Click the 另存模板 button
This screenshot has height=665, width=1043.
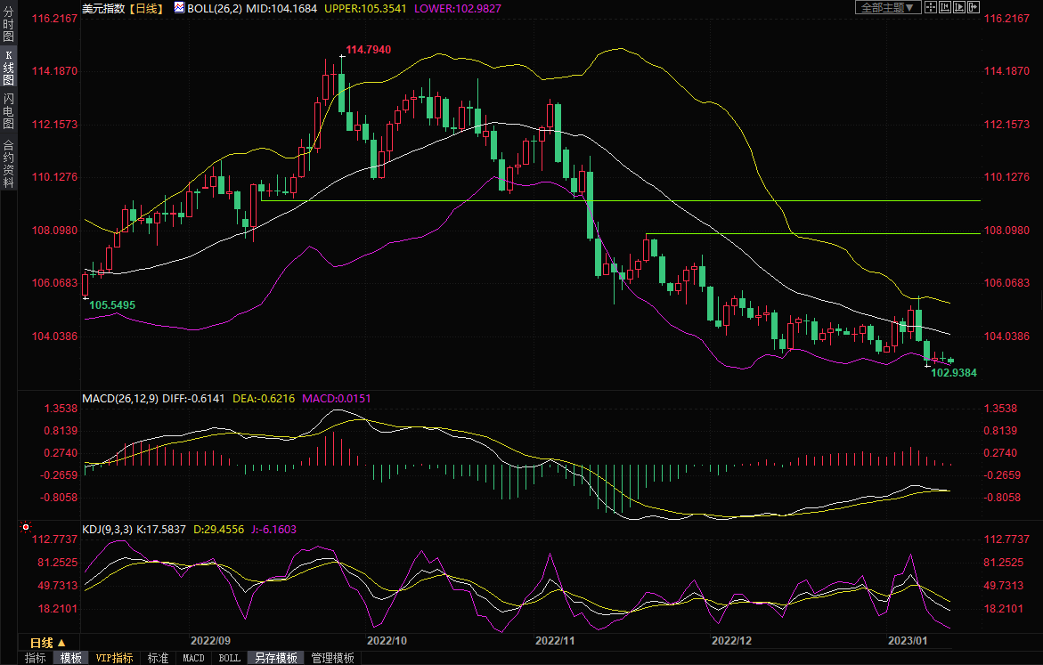(x=275, y=658)
